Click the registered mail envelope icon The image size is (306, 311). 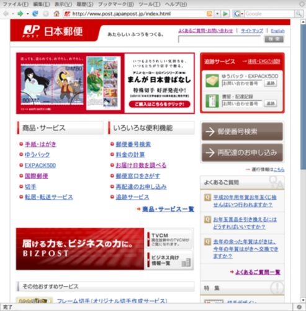[x=212, y=101]
